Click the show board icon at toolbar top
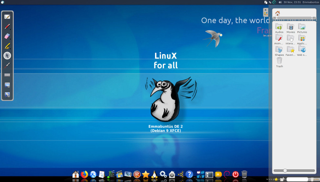 [7, 17]
